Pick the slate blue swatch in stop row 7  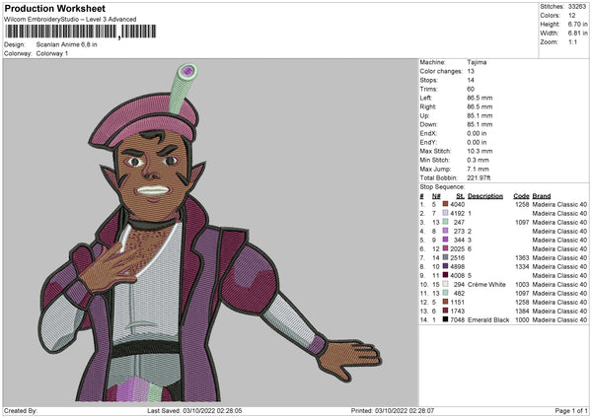point(446,257)
